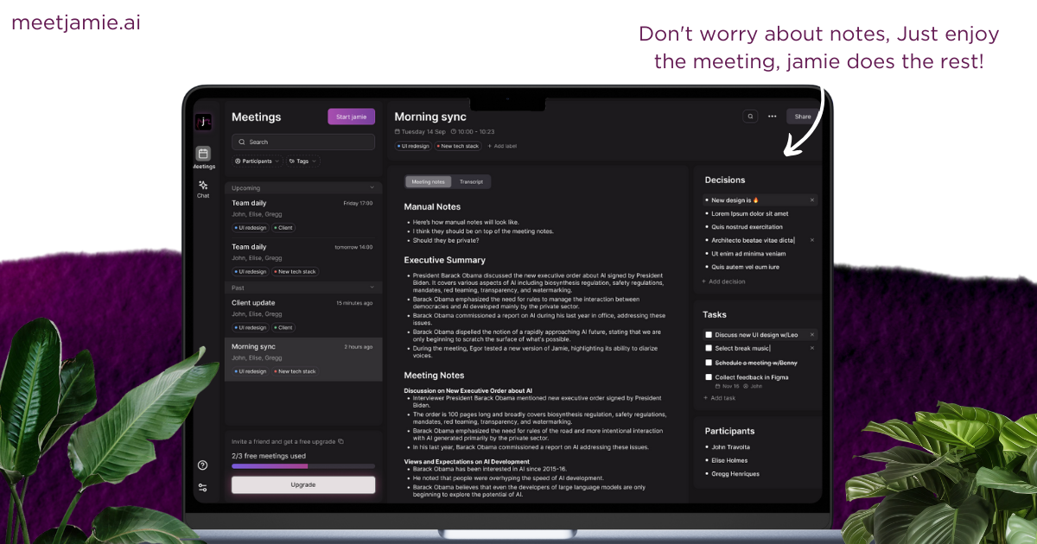Open the three-dots more options menu
This screenshot has height=544, width=1037.
(x=772, y=117)
